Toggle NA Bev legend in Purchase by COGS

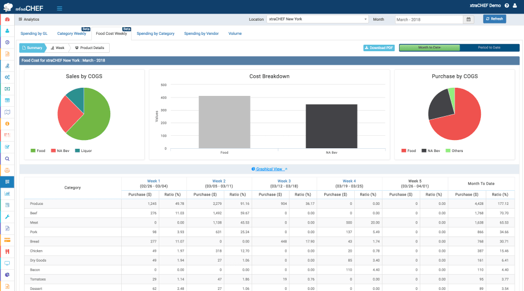(x=431, y=150)
